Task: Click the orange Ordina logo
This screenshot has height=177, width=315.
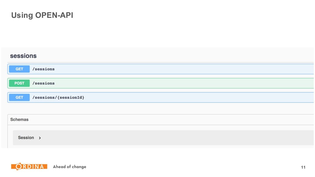Action: point(29,166)
